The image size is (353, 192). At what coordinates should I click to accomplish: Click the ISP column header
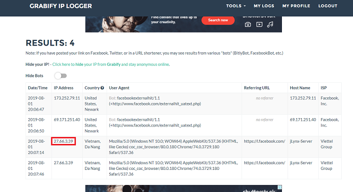(x=324, y=88)
